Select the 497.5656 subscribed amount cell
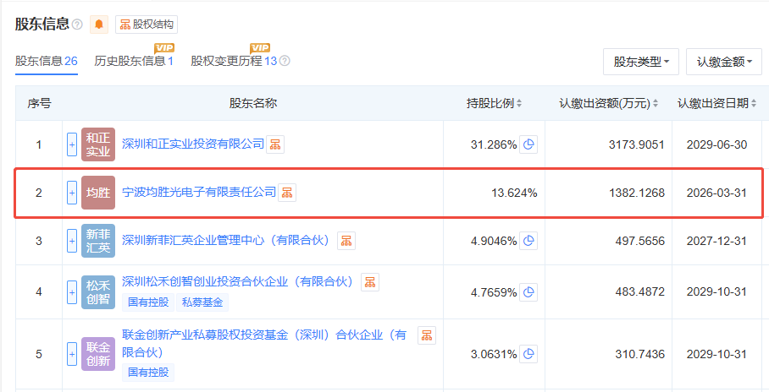 [x=640, y=242]
